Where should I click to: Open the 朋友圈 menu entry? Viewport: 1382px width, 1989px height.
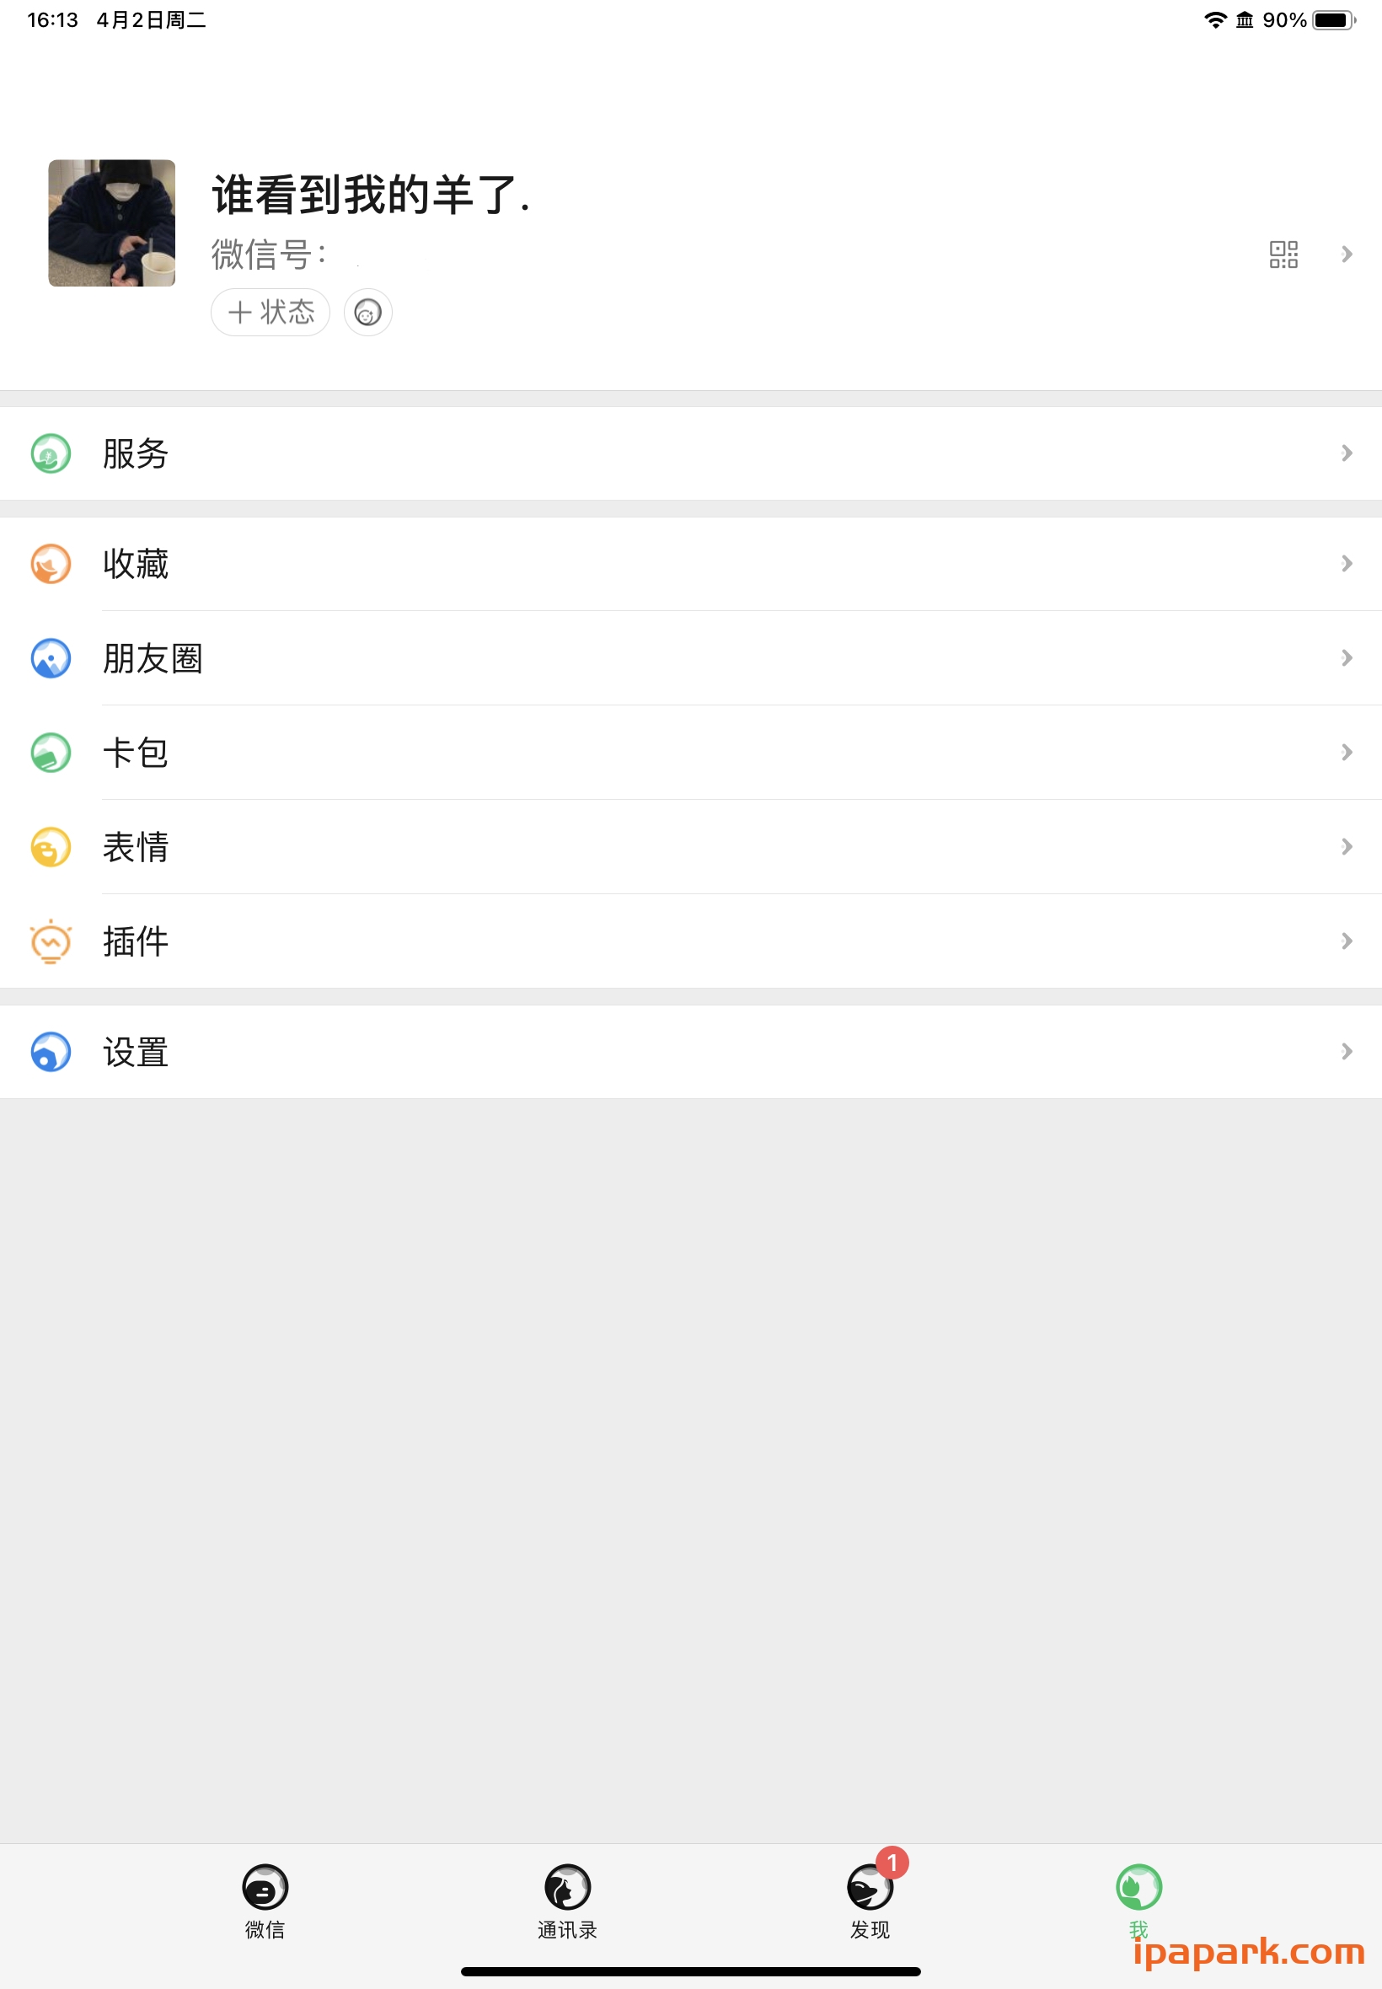click(x=153, y=658)
